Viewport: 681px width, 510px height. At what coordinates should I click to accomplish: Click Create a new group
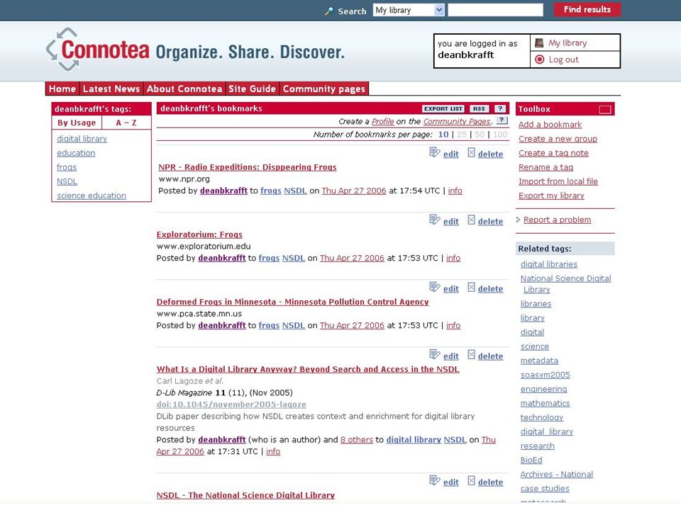tap(558, 139)
